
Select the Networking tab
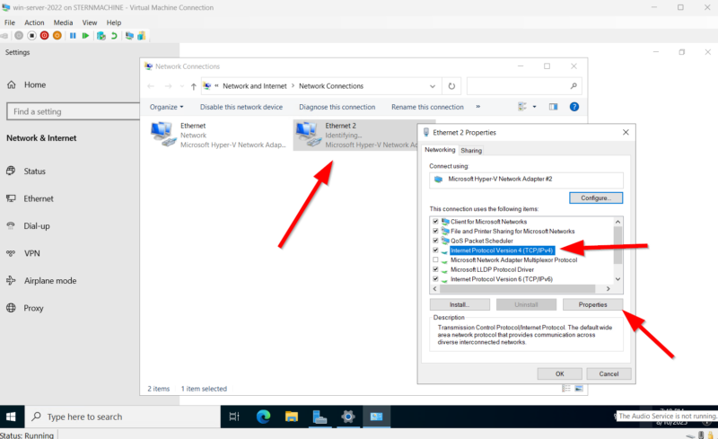pos(440,150)
